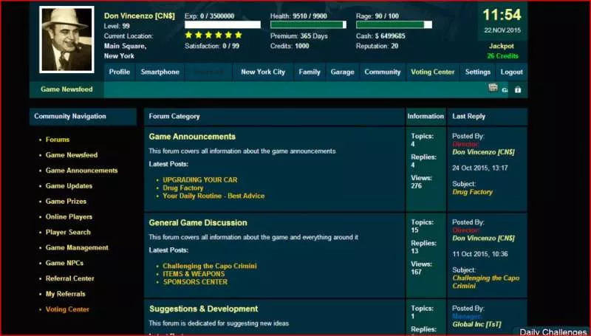
Task: Open the Garage menu tab
Action: [342, 72]
